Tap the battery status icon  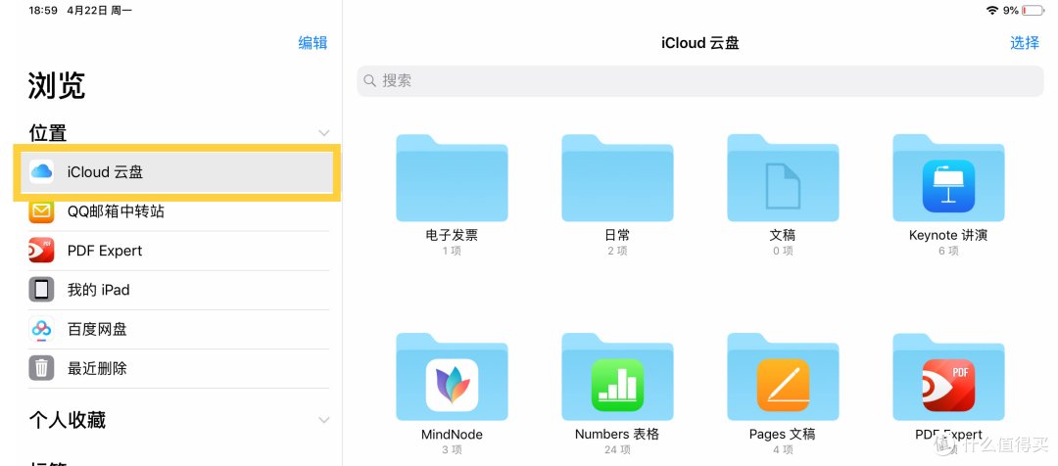pos(1034,10)
